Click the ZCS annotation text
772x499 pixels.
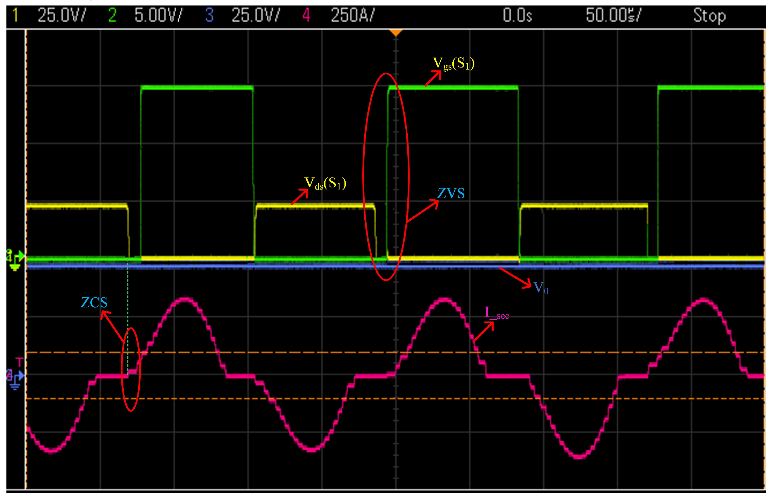tap(94, 303)
